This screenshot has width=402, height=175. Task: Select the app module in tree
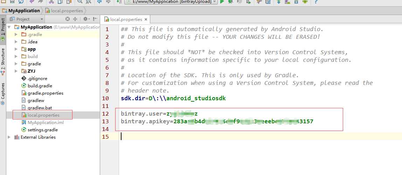tap(32, 49)
